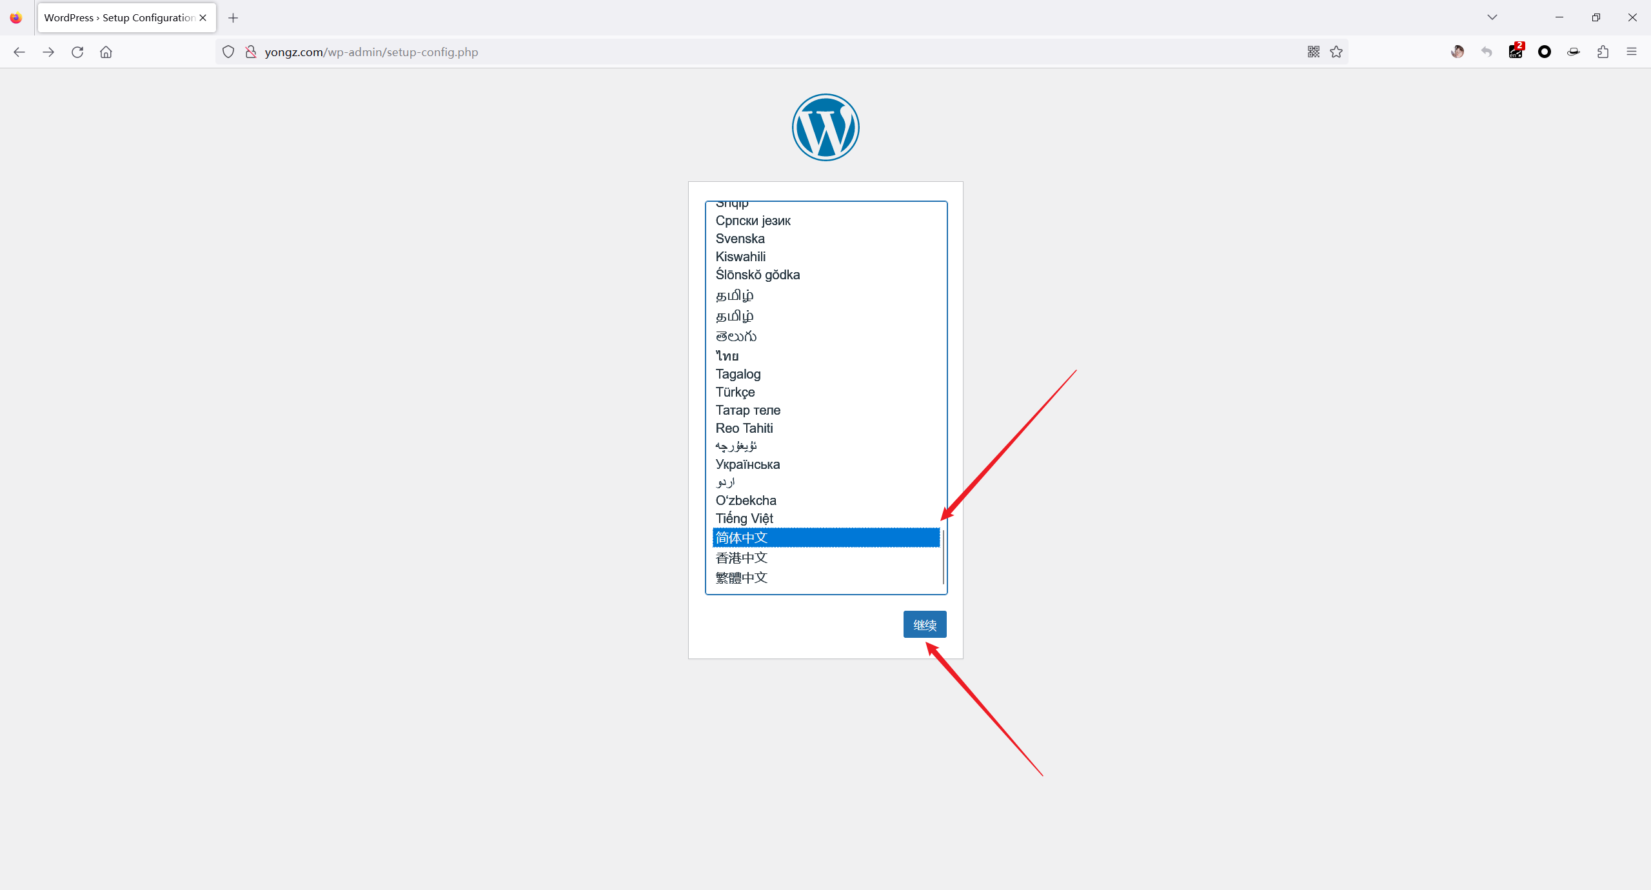
Task: Select the WordPress Setup Configuration tab
Action: click(x=126, y=18)
